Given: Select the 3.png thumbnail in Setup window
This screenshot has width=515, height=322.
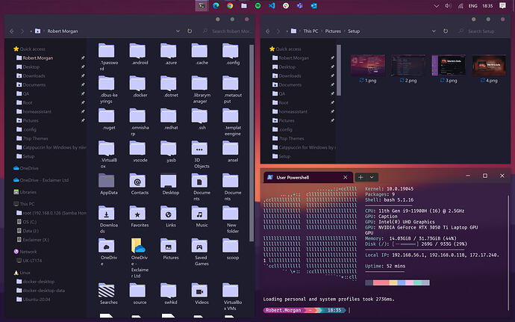Looking at the screenshot, I should [x=449, y=66].
